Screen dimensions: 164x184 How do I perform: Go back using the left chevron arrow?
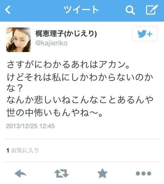coord(8,10)
